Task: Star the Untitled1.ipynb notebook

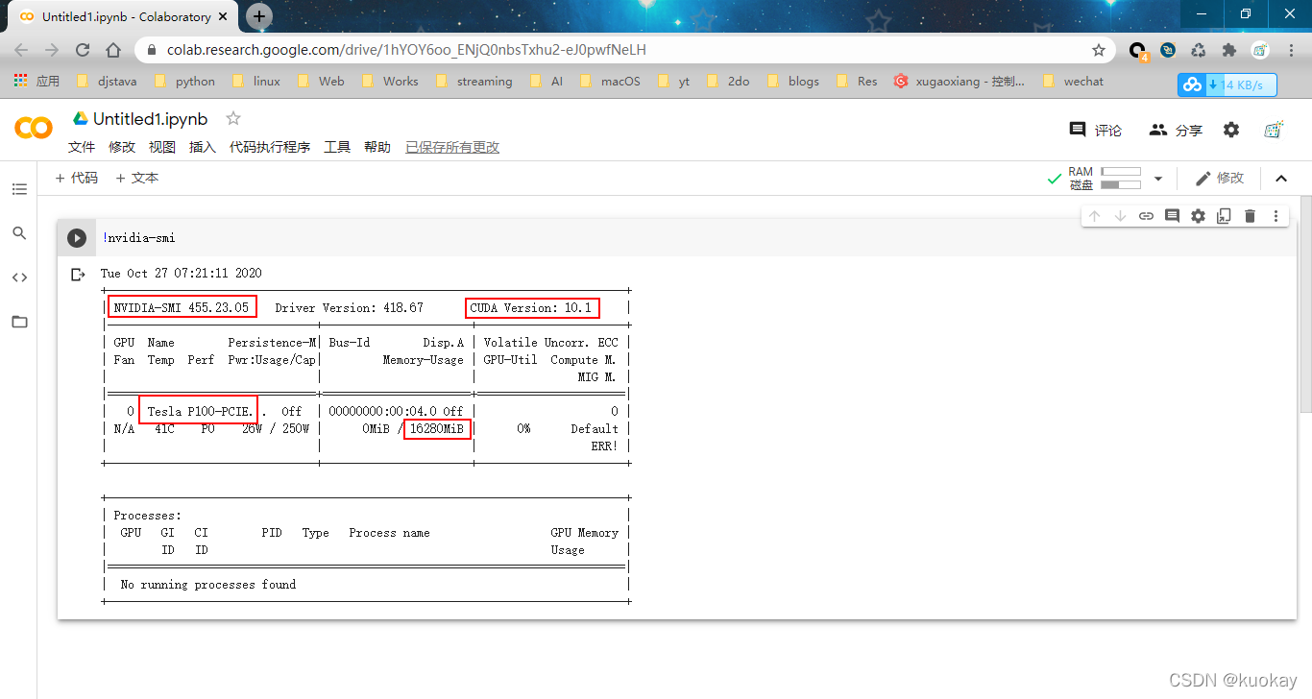Action: coord(232,119)
